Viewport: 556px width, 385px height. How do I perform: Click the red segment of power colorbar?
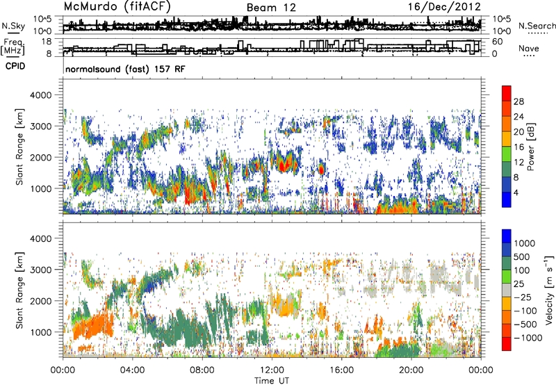(507, 93)
